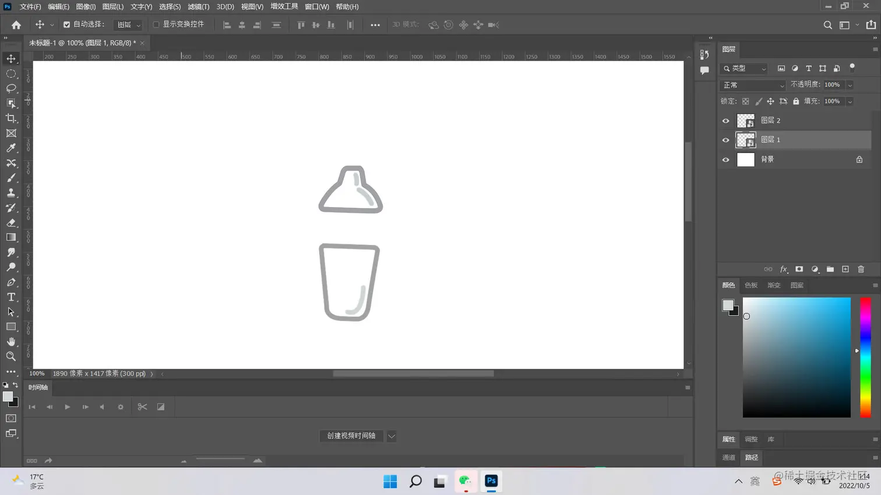Select the Brush tool
Screen dimensions: 881x495
click(x=10, y=177)
